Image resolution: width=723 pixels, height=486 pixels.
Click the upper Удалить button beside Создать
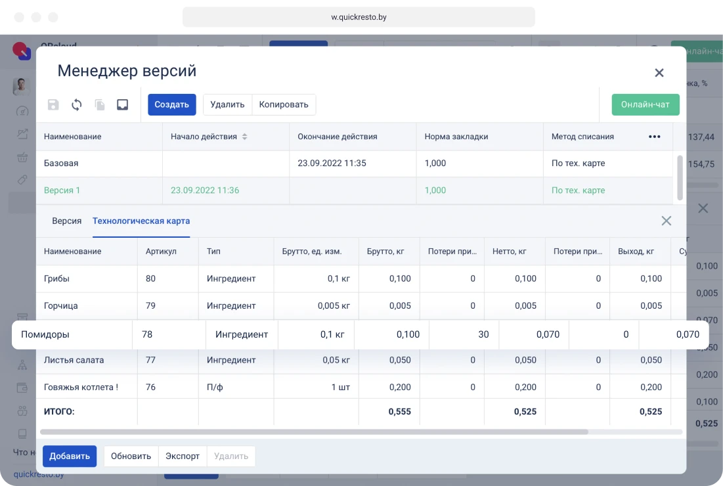[227, 104]
